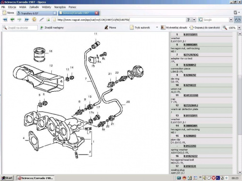Go back with the green left arrow
Image resolution: width=242 pixels, height=181 pixels.
click(13, 20)
